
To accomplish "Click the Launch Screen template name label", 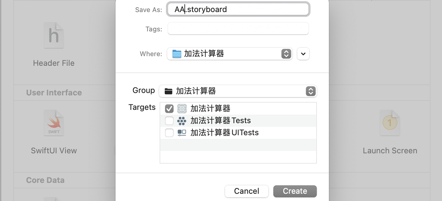I will point(390,151).
